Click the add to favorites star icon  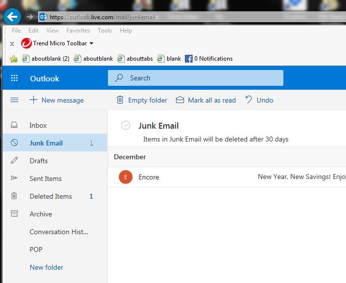tap(13, 59)
